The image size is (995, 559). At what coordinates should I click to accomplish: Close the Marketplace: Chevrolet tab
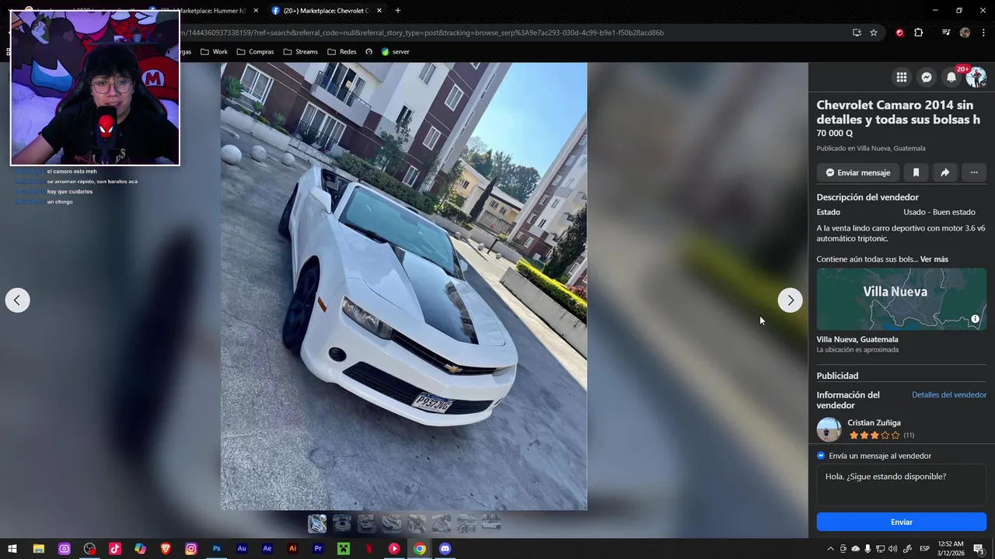(x=379, y=11)
